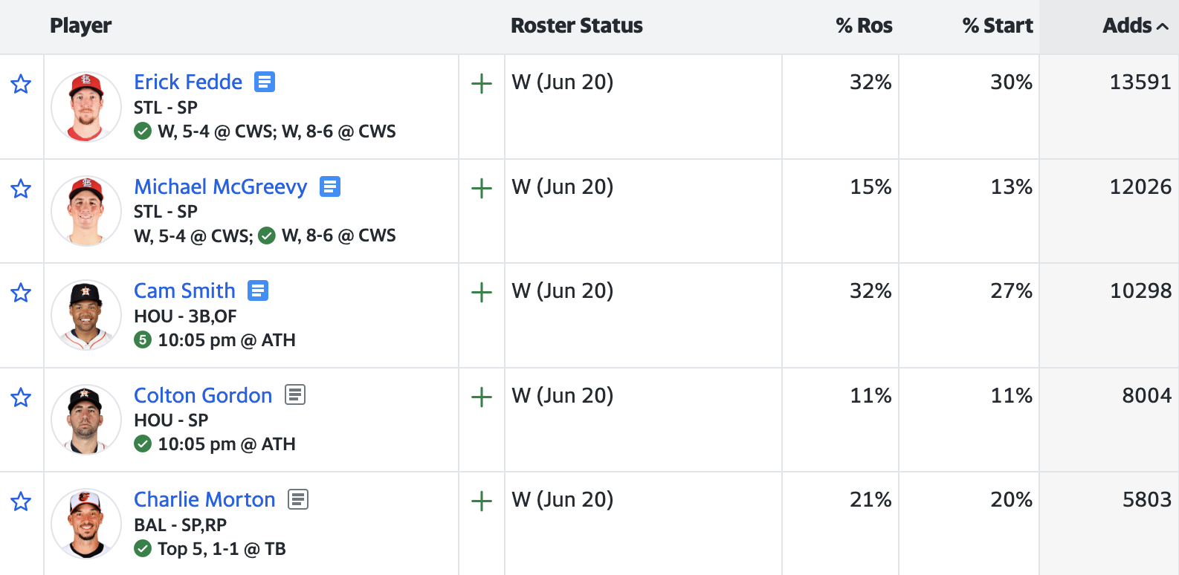Toggle watch star for Michael McGreevy

pyautogui.click(x=21, y=189)
